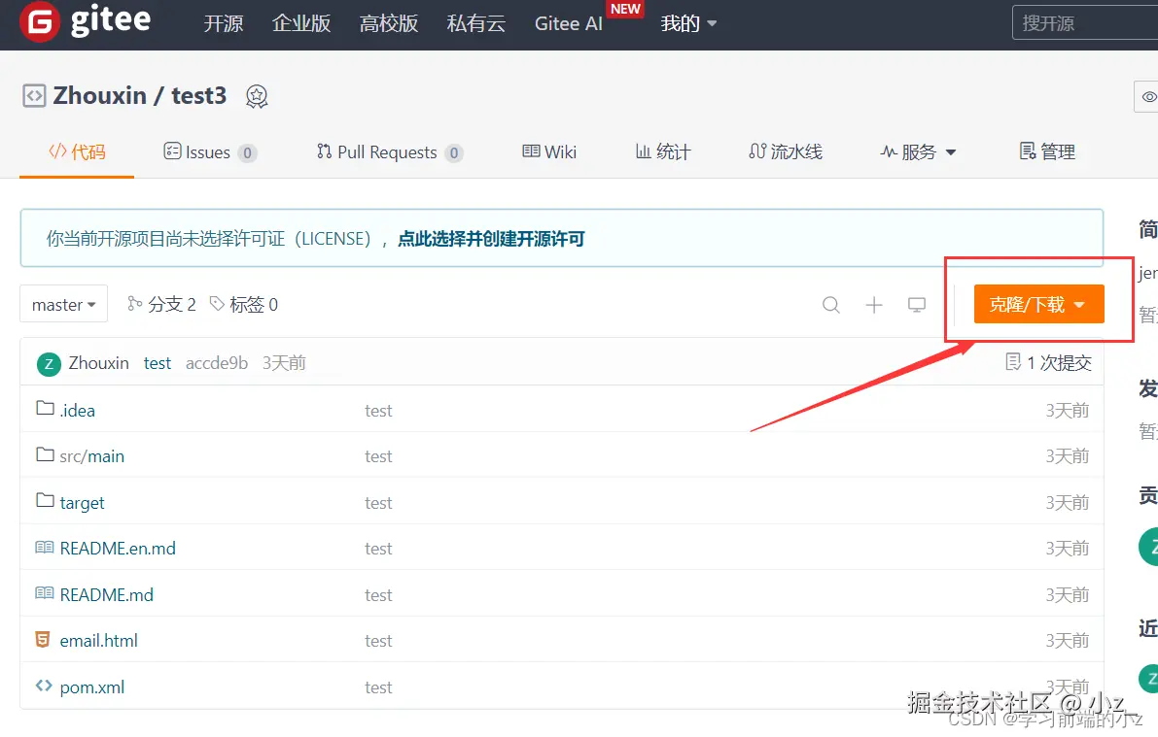Viewport: 1158px width, 737px height.
Task: Click the README.md book icon
Action: (x=45, y=593)
